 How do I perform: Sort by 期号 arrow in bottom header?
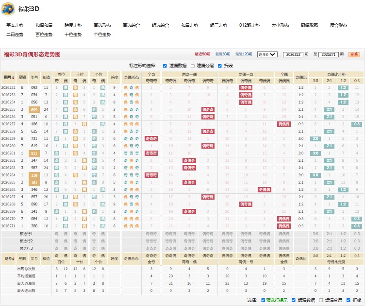pyautogui.click(x=14, y=259)
